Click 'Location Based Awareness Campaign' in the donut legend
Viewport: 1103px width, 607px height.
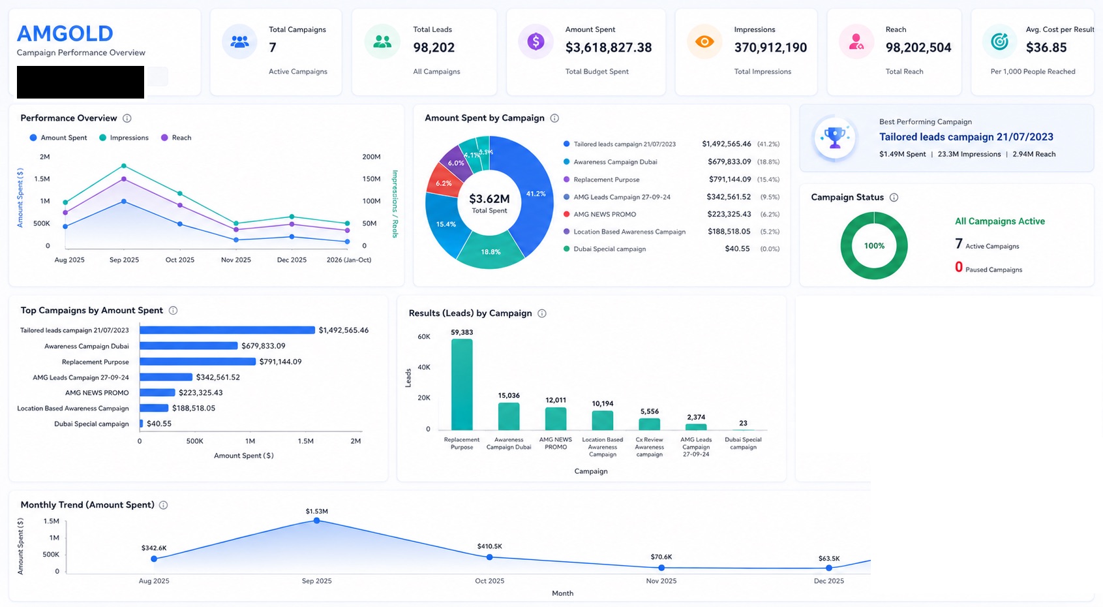tap(629, 232)
